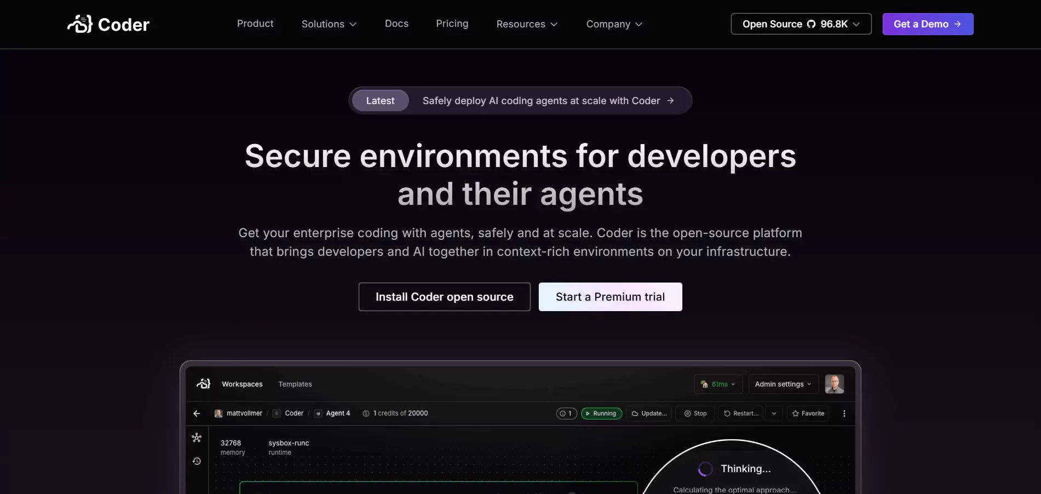
Task: Click the 32768 memory value
Action: point(231,443)
